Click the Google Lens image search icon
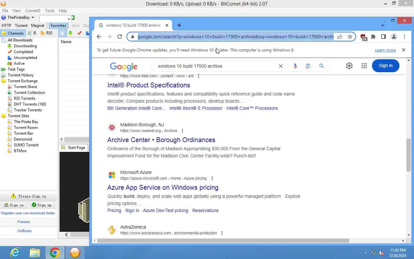The width and height of the screenshot is (414, 259). click(x=308, y=66)
